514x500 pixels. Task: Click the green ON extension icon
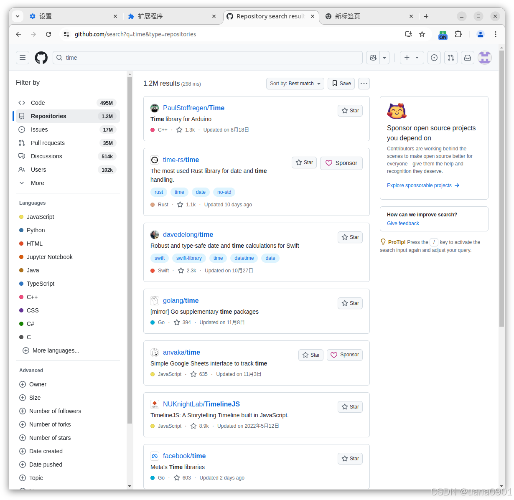click(x=443, y=35)
